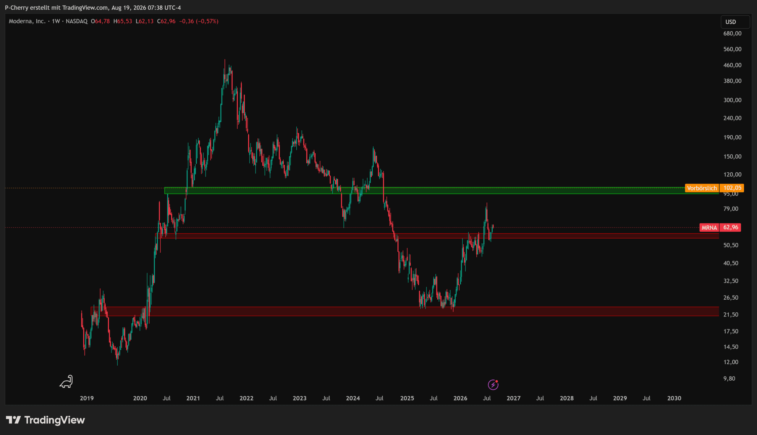Click the high value H65,53
Image resolution: width=757 pixels, height=435 pixels.
tap(123, 21)
